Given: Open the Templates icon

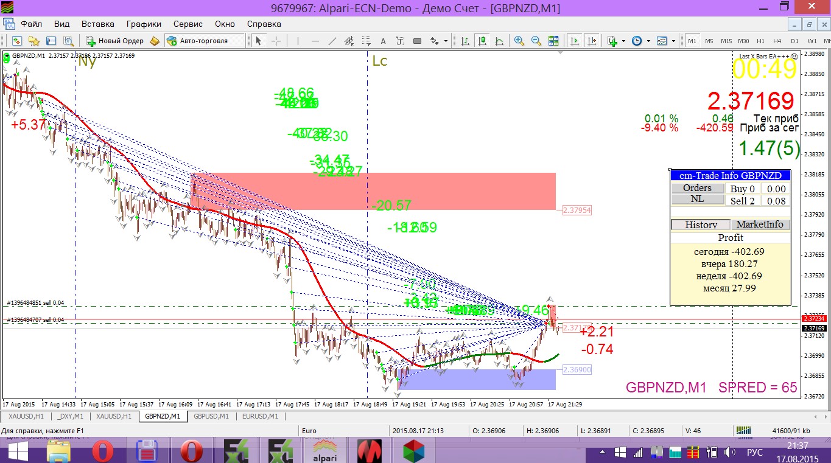Looking at the screenshot, I should point(661,41).
